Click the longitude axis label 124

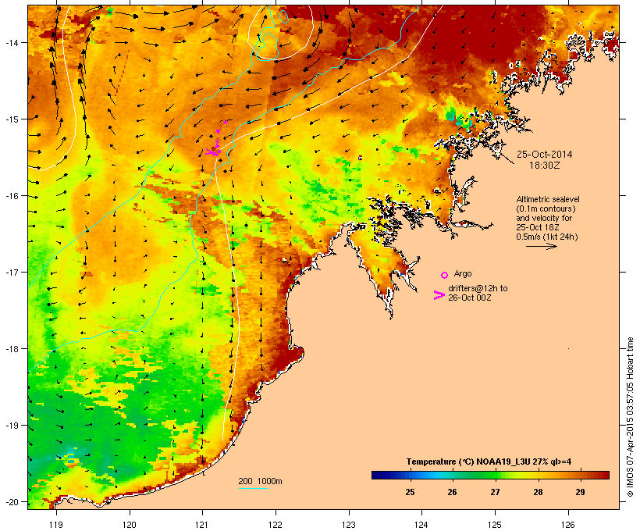tap(421, 525)
